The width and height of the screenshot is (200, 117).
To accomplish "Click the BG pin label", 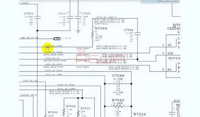I will pyautogui.click(x=169, y=70).
